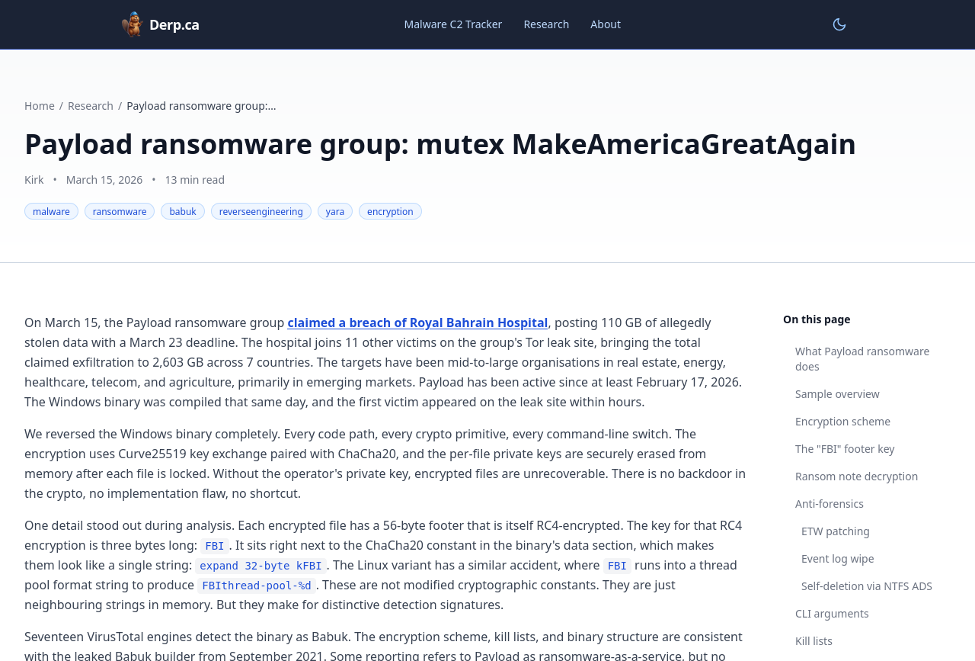Image resolution: width=975 pixels, height=661 pixels.
Task: Select the babuk tag
Action: (x=183, y=211)
